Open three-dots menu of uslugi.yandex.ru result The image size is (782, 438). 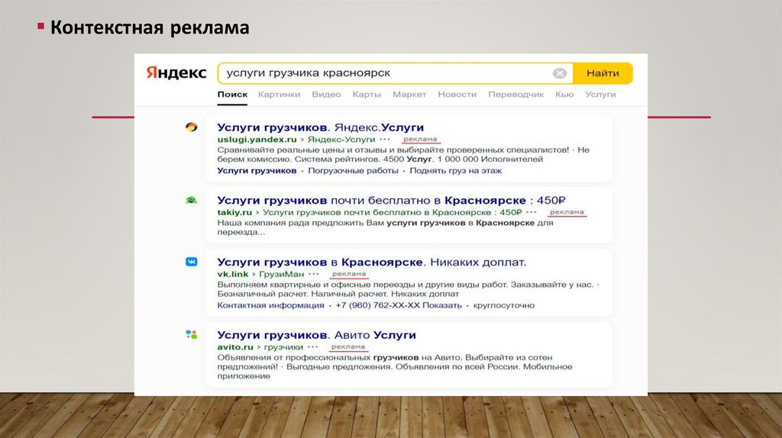385,140
